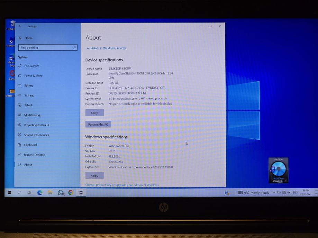Copy the Windows specifications

[x=94, y=176]
